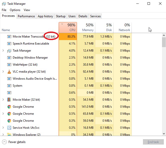Expand the Service Host: UtcSvc group
166x148 pixels.
3,127
